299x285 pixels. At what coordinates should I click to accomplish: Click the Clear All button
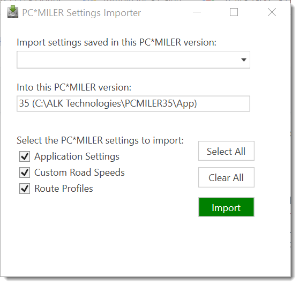point(226,177)
